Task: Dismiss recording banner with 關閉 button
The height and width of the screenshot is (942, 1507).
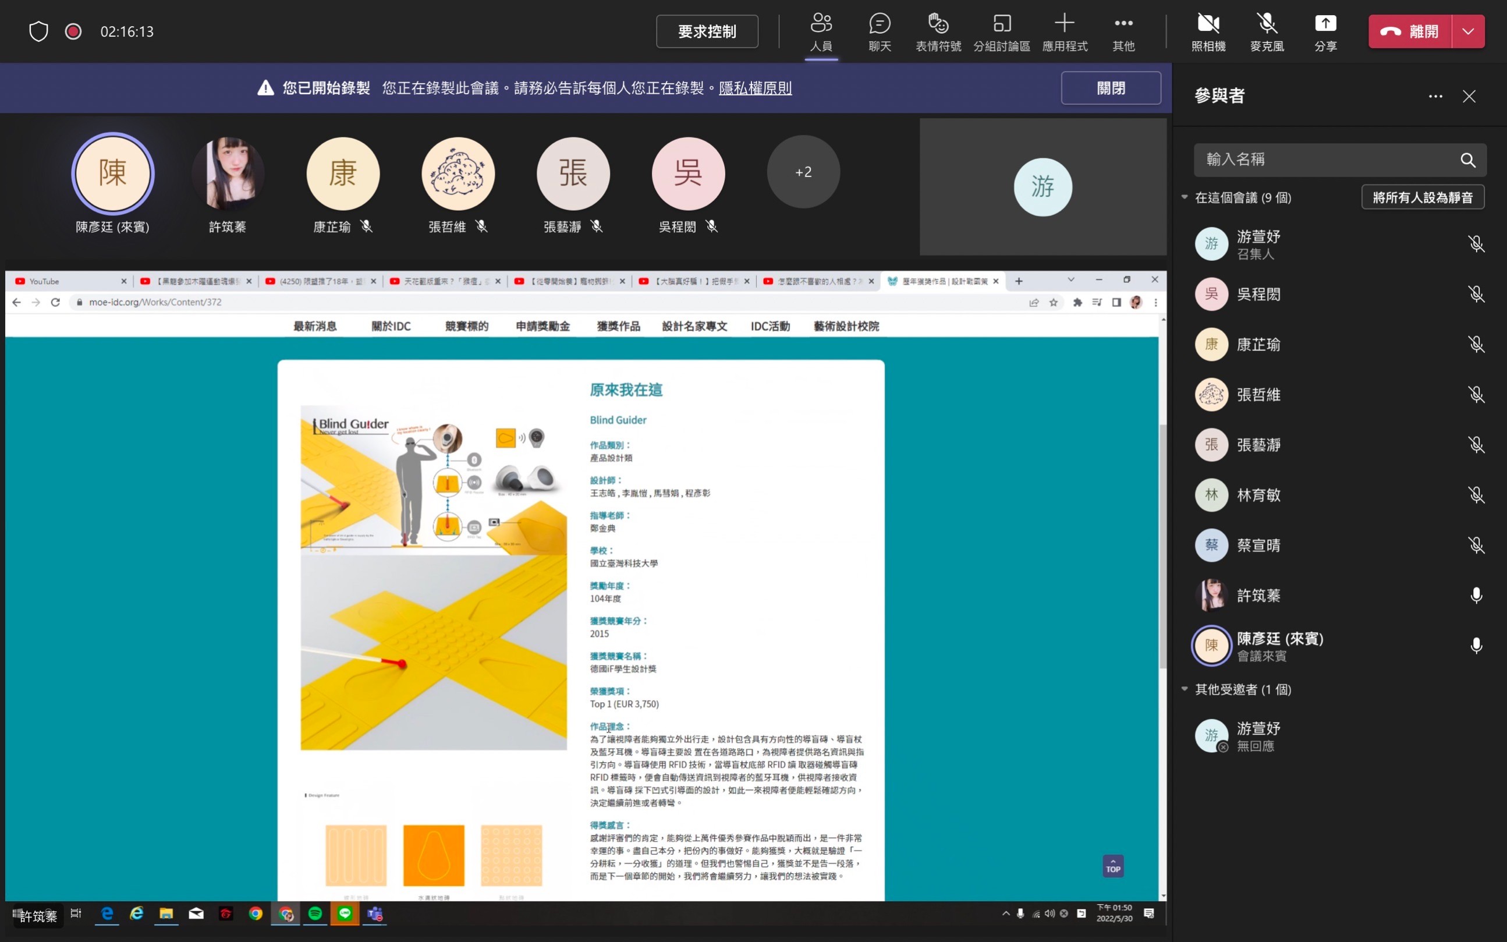Action: coord(1111,88)
